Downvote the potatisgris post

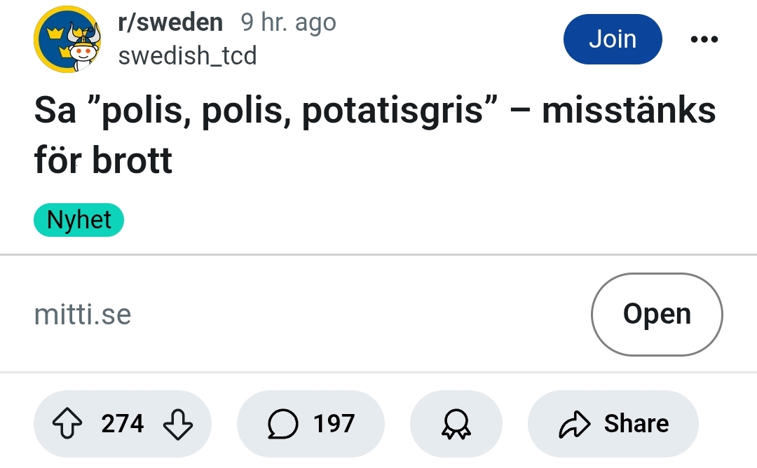coord(177,424)
